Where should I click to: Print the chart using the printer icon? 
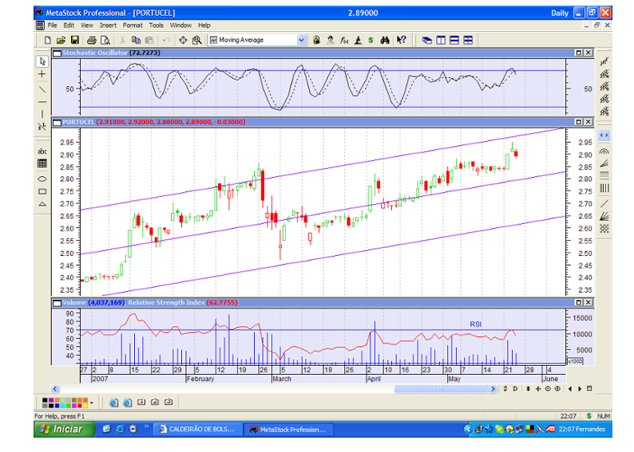pyautogui.click(x=92, y=40)
